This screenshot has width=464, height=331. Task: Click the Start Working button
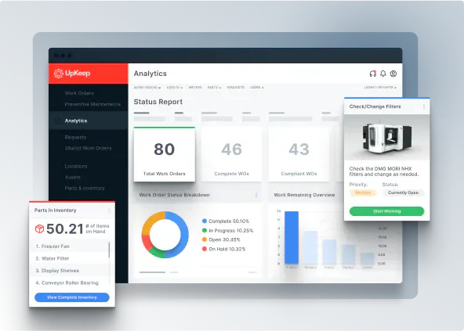tap(386, 211)
